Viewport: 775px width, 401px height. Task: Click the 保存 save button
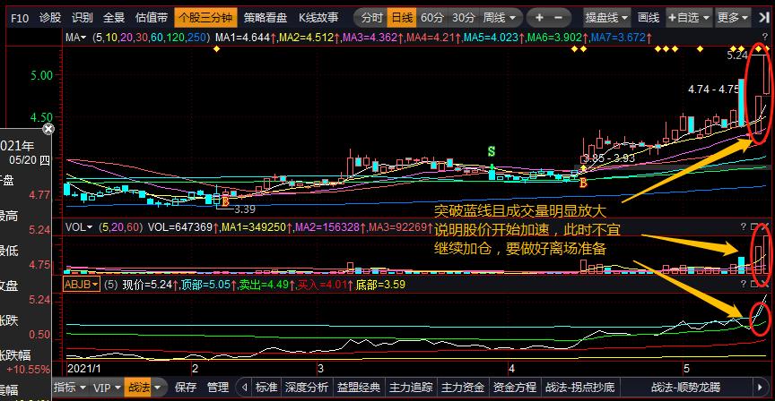tap(186, 388)
